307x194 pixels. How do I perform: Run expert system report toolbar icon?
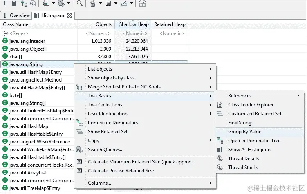[x=46, y=3]
